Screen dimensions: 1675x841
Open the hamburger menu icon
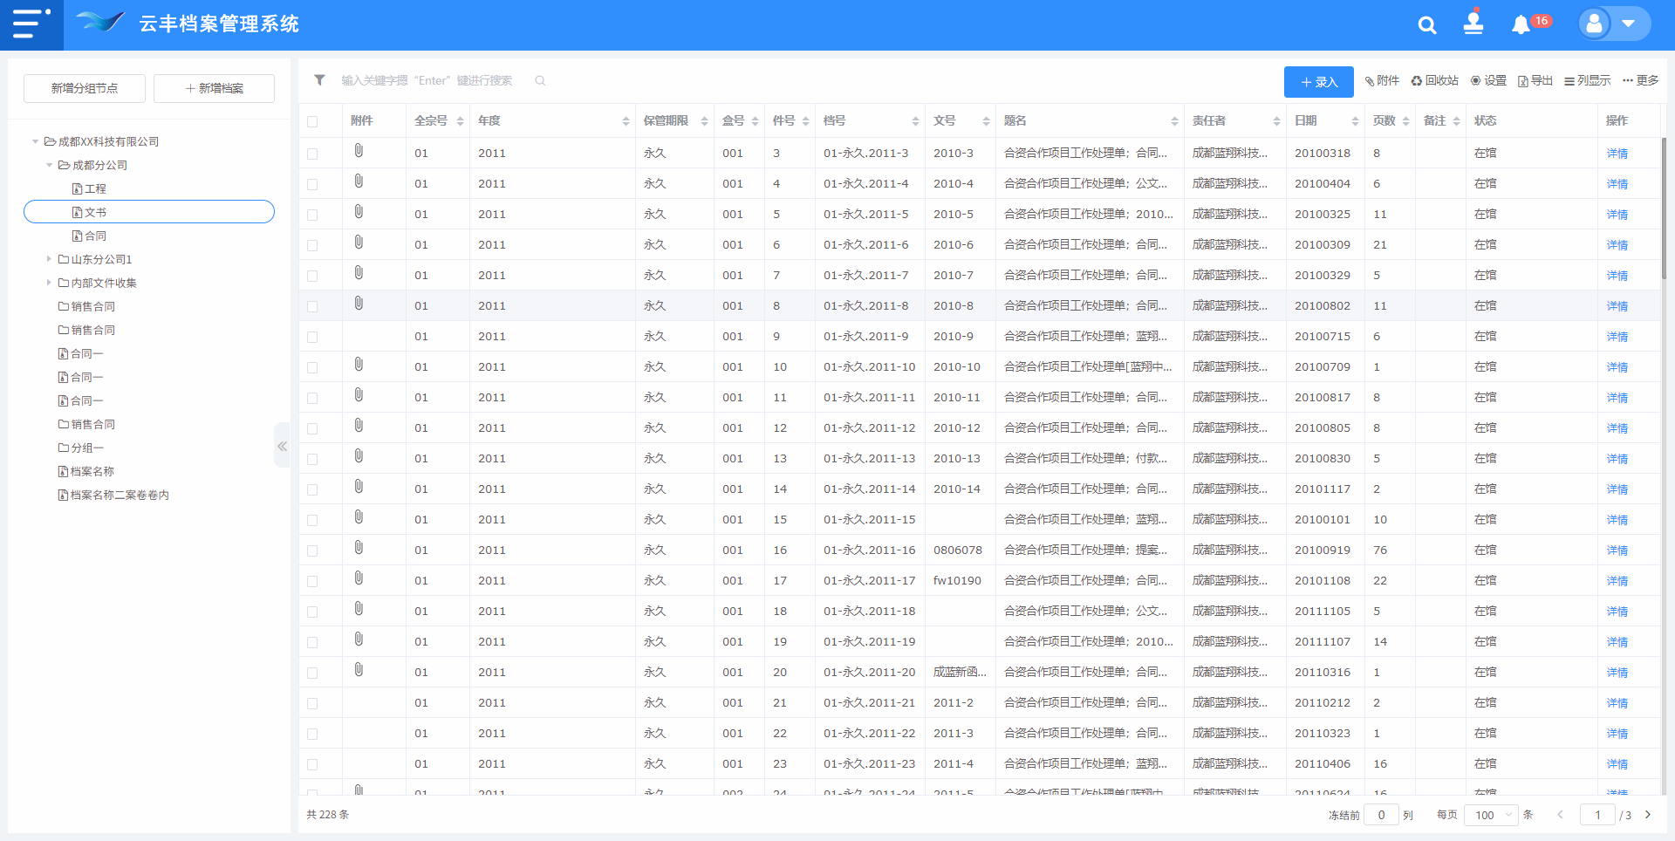pyautogui.click(x=31, y=24)
